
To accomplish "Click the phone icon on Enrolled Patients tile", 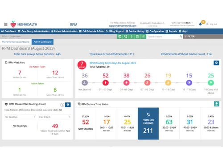I will (x=148, y=114).
